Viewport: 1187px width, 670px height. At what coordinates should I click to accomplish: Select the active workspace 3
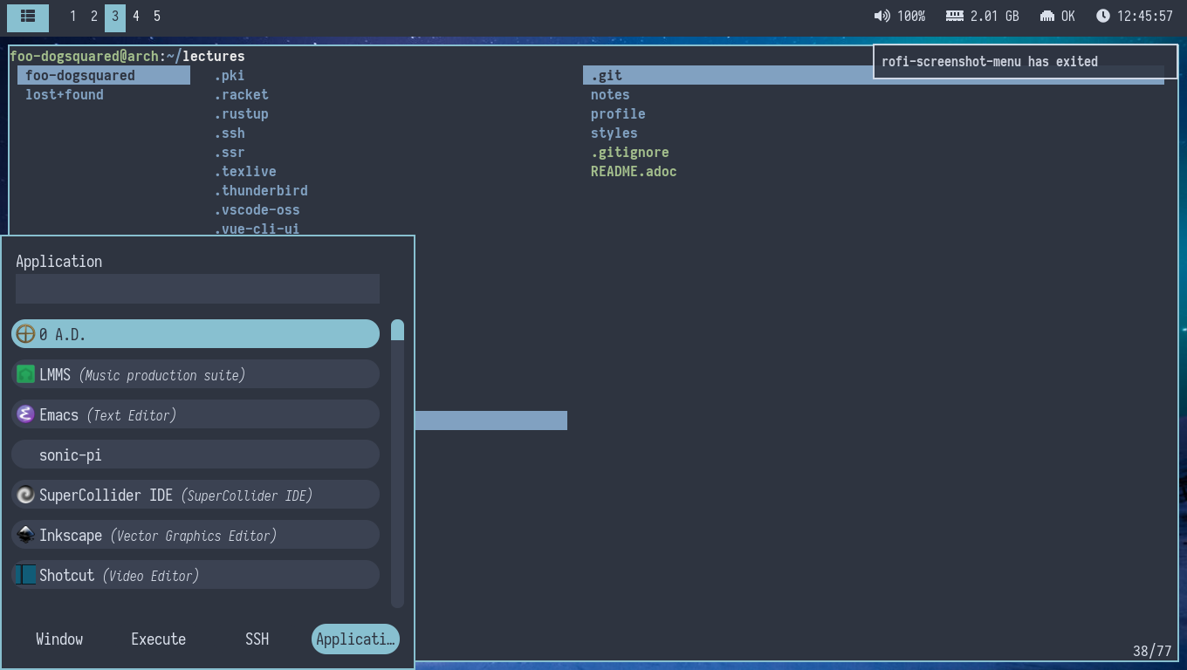115,16
